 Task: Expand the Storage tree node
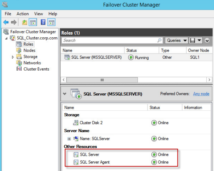tap(13, 57)
